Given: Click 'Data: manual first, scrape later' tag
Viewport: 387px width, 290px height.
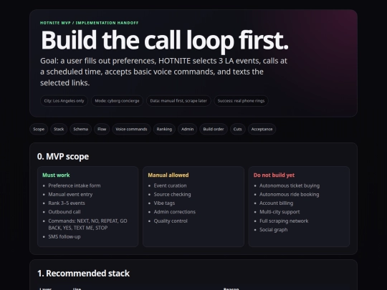Looking at the screenshot, I should [x=178, y=101].
